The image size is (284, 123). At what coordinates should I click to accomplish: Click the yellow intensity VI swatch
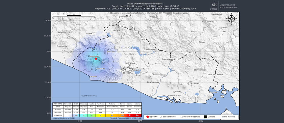click(100, 115)
